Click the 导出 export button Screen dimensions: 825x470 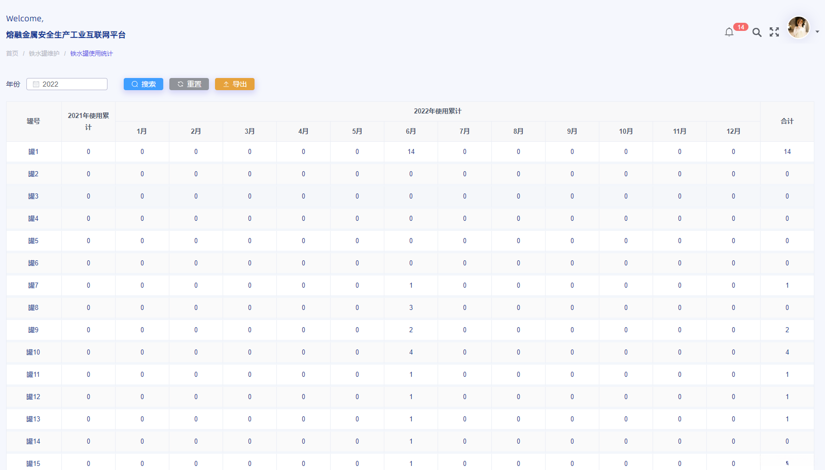pyautogui.click(x=235, y=84)
